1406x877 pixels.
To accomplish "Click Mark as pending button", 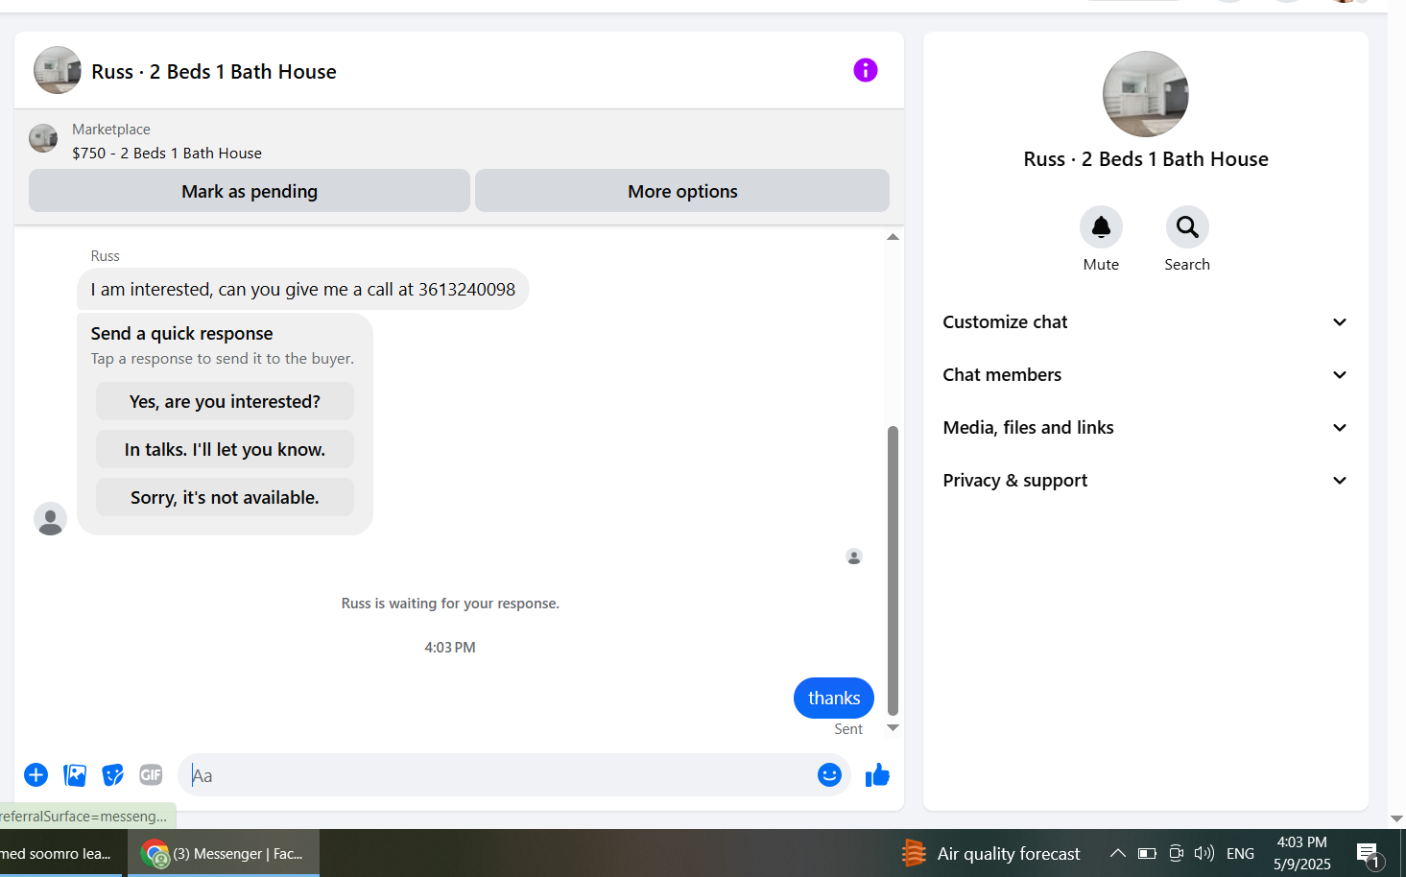I will pyautogui.click(x=250, y=191).
